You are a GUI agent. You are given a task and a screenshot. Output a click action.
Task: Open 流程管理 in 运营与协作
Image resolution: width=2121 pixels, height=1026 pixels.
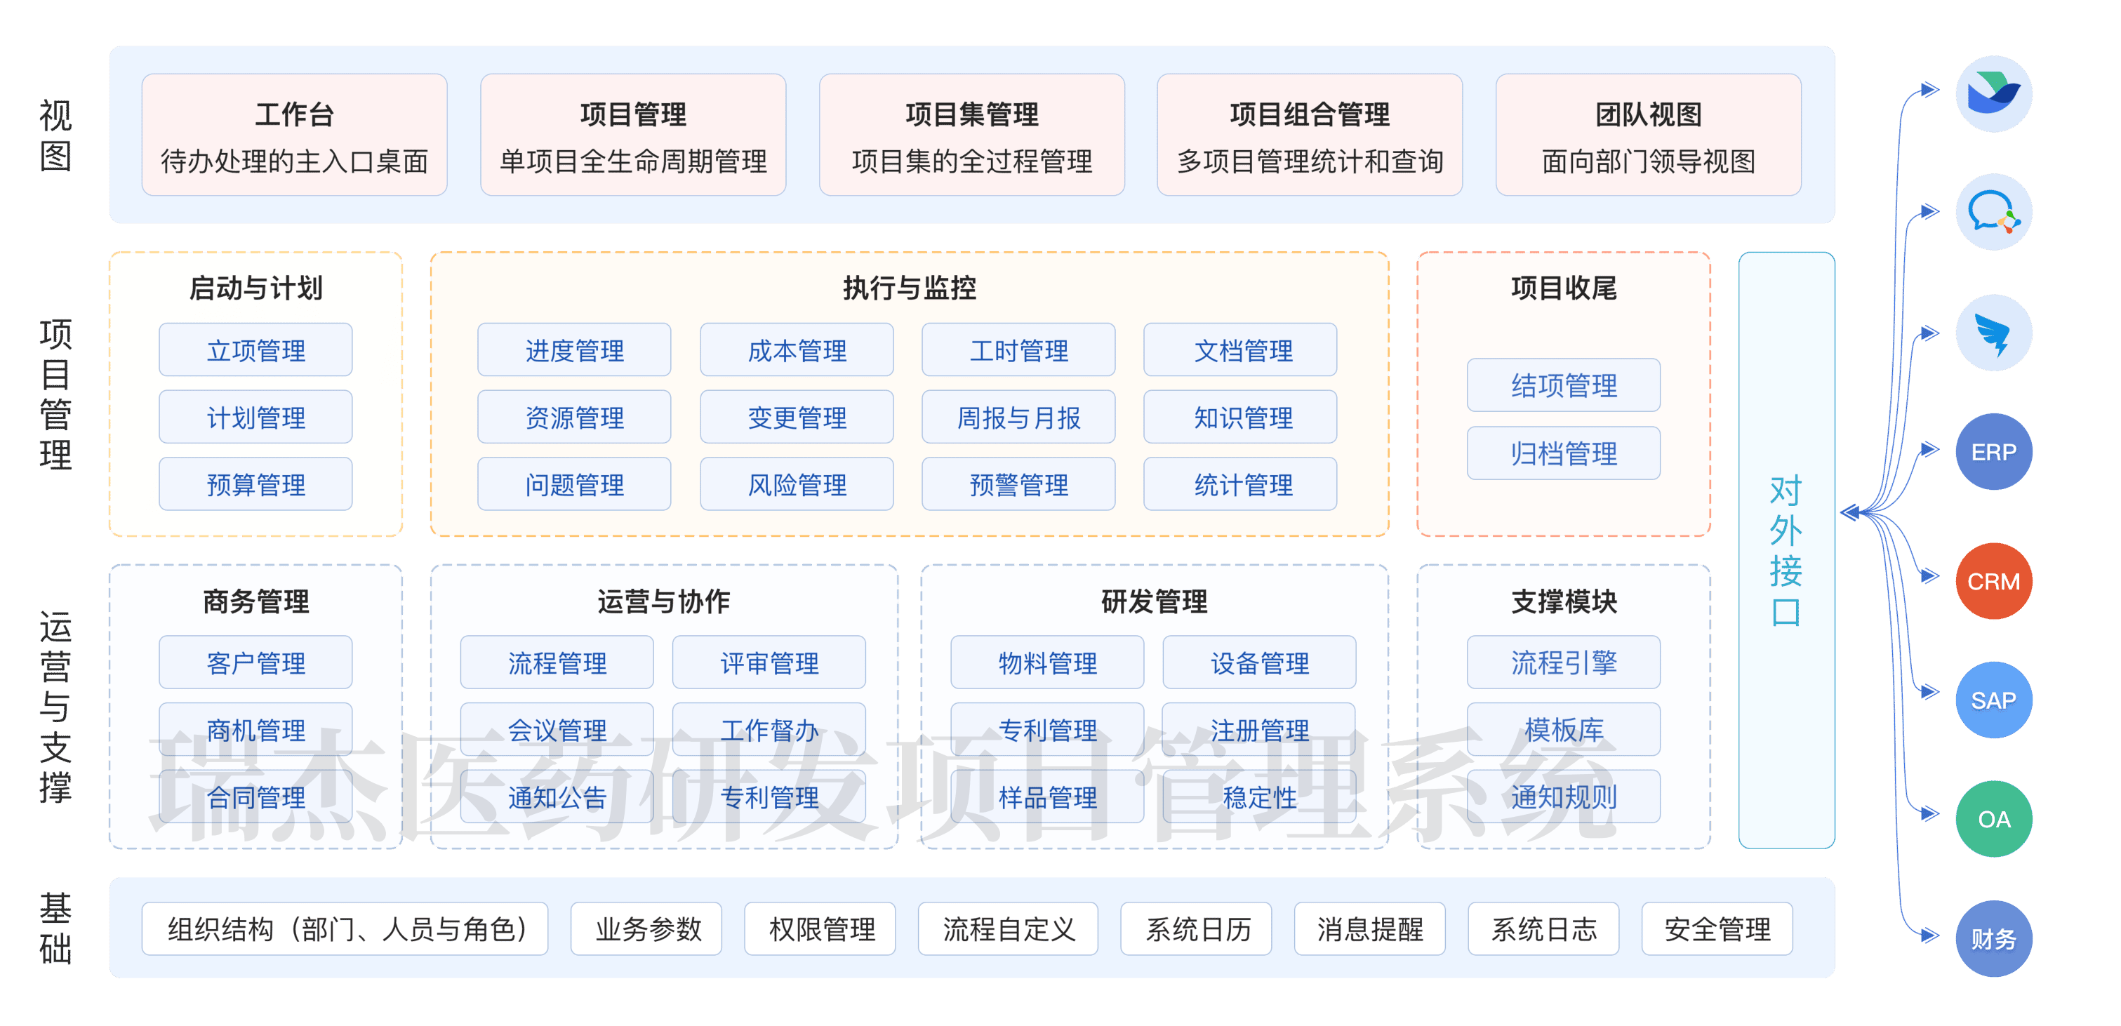[557, 662]
